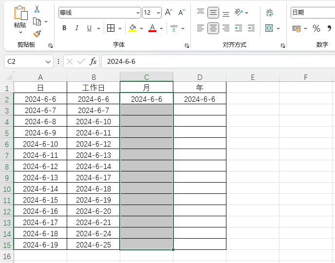Expand copy options dropdown arrow

(46, 21)
